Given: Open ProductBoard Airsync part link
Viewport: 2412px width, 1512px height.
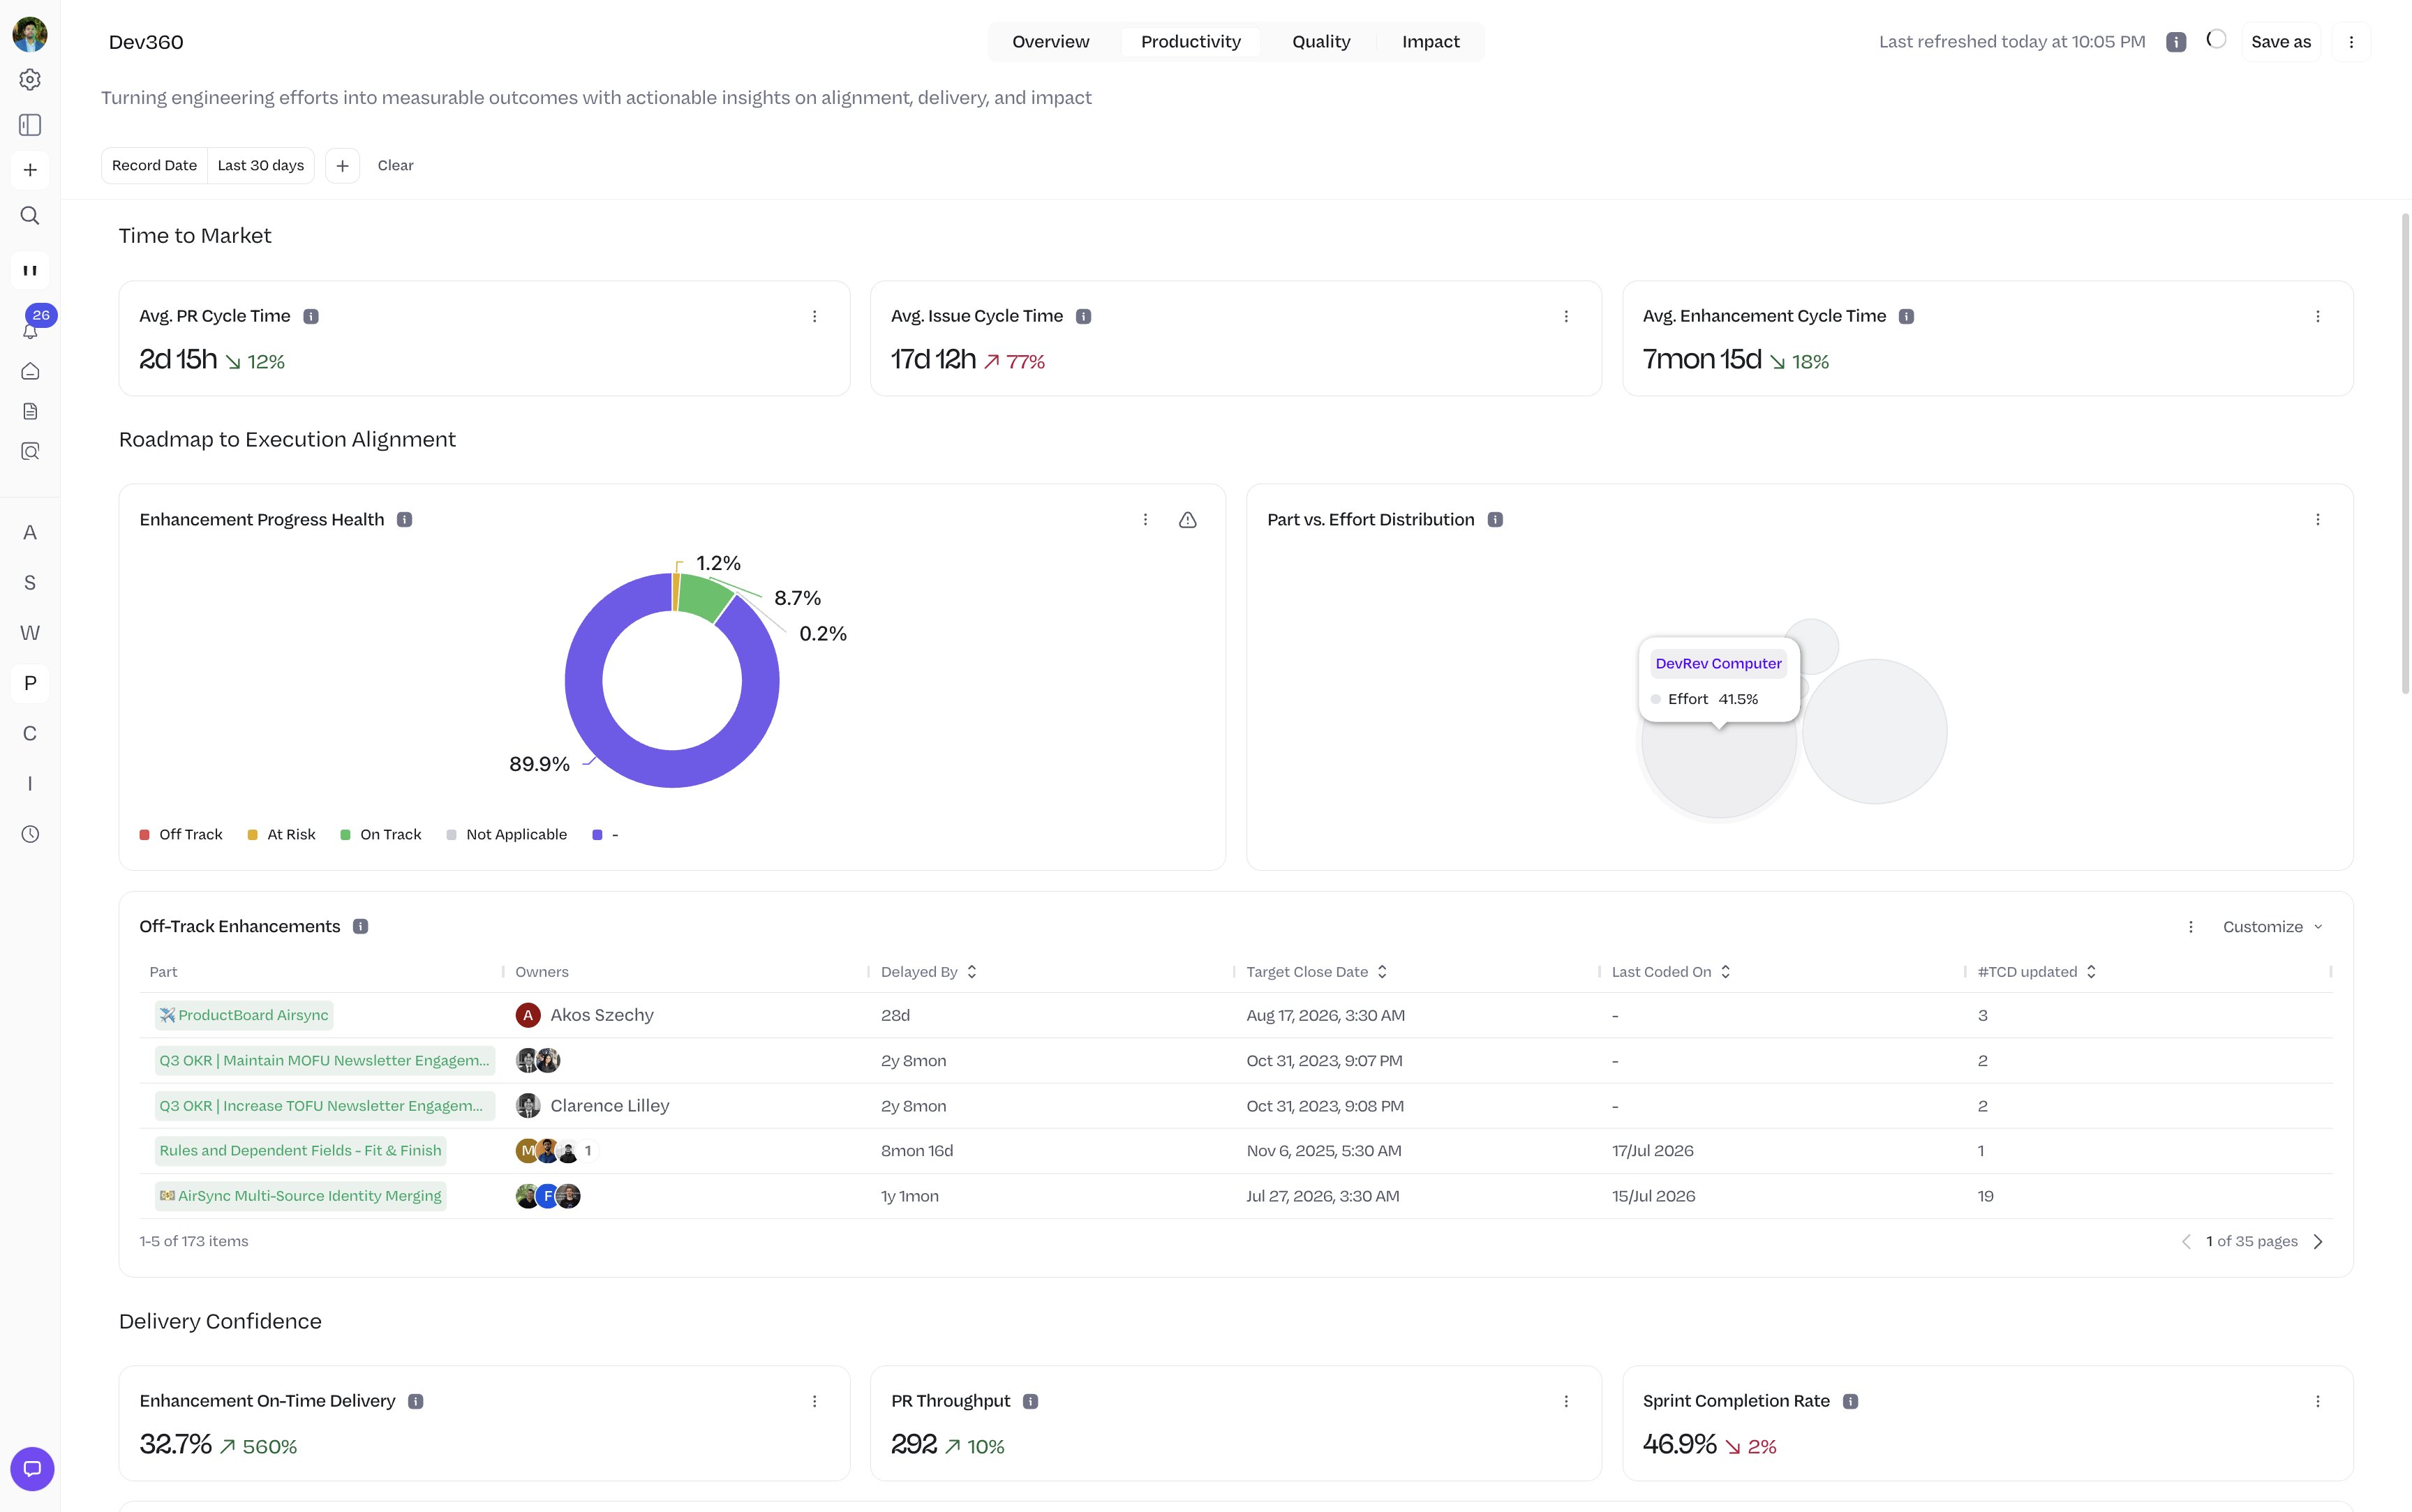Looking at the screenshot, I should pos(244,1016).
